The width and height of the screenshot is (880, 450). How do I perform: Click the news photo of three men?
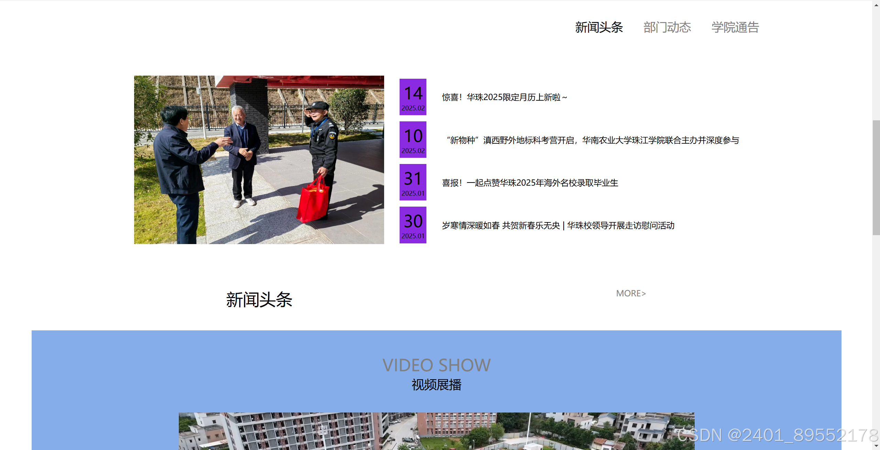tap(259, 160)
